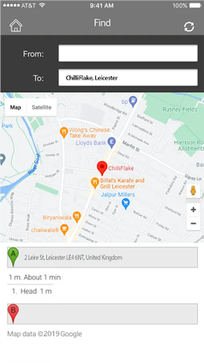Image resolution: width=204 pixels, height=363 pixels.
Task: Select the Jaipur Millers shopping marker
Action: point(126,204)
